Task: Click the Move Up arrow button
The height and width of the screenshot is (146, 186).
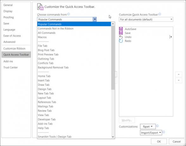Action: click(178, 75)
